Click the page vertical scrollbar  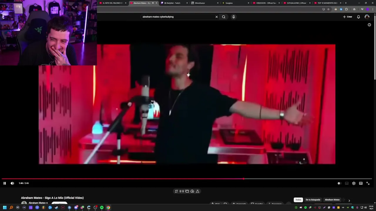[x=375, y=47]
